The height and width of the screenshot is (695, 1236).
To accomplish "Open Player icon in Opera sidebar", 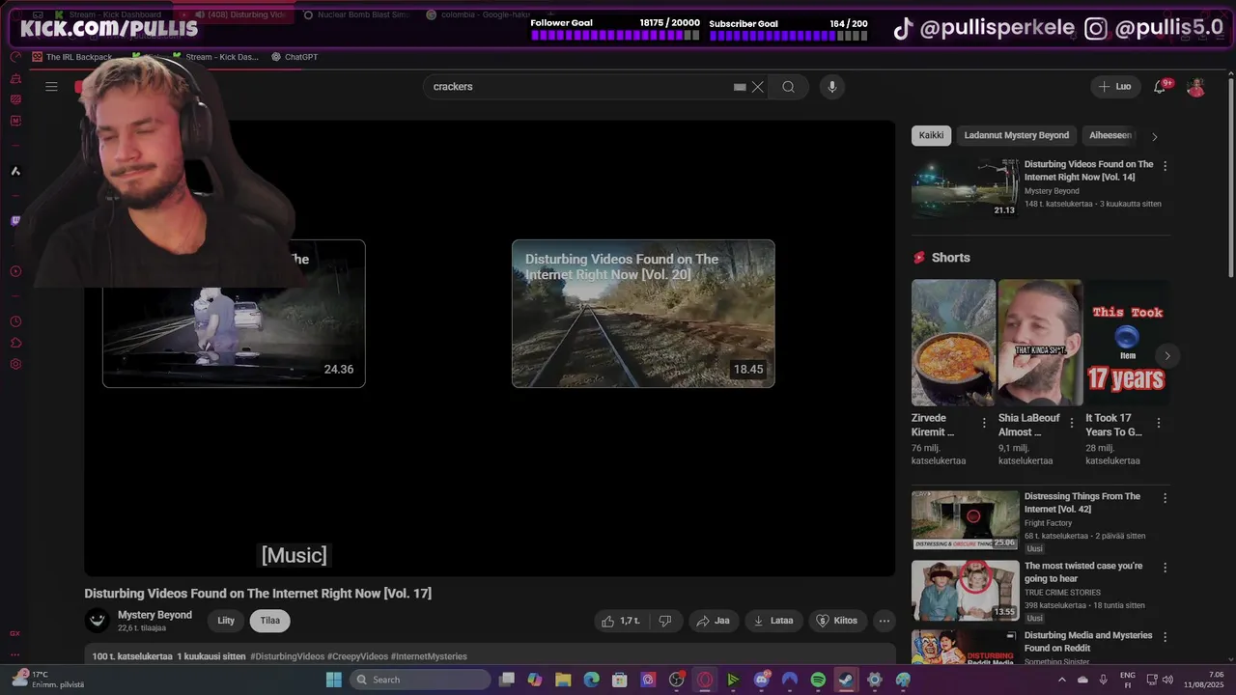I will [15, 271].
